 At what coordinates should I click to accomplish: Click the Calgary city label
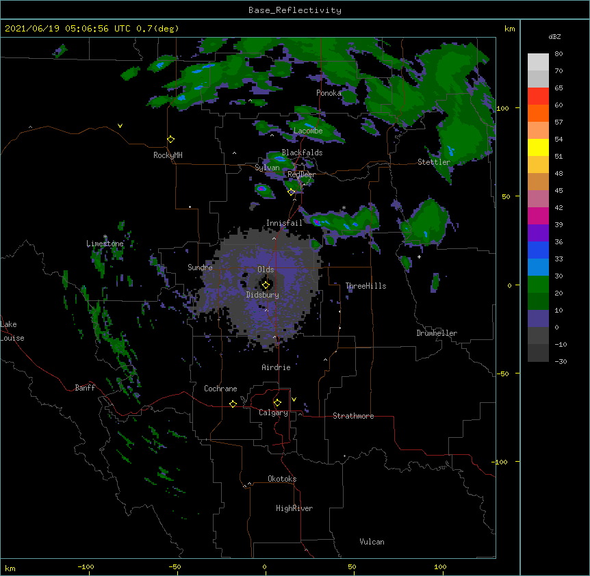click(x=273, y=413)
